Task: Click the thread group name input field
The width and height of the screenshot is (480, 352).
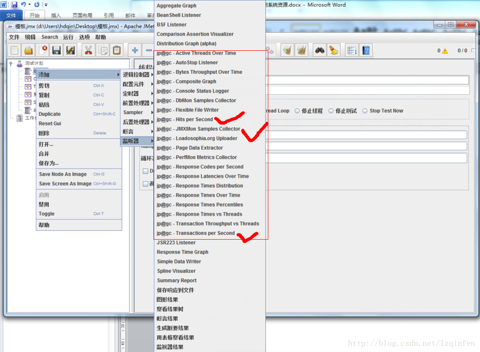Action: 368,80
